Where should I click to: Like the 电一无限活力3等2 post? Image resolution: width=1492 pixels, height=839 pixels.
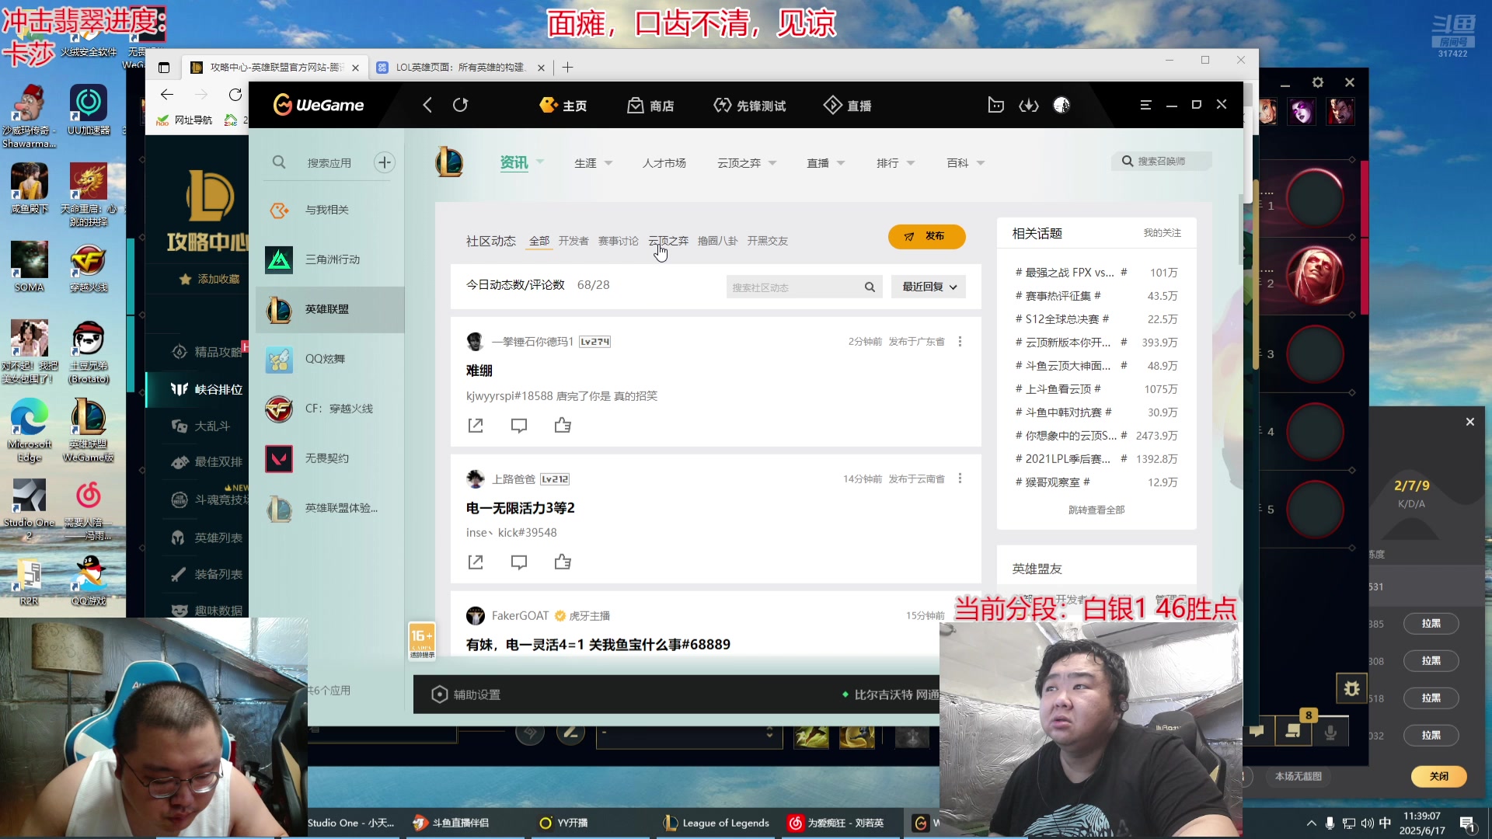pos(563,562)
